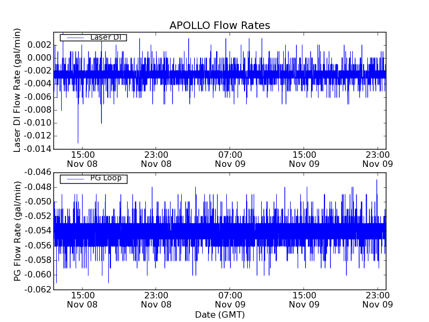Click the 0.002 tick label on top plot
Viewport: 429px width, 322px height.
(39, 45)
